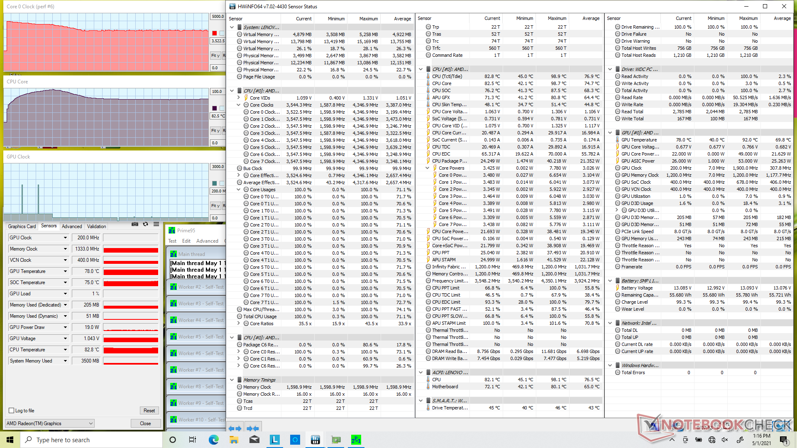This screenshot has width=797, height=448.
Task: Open HWiNFO icon in taskbar
Action: (315, 440)
